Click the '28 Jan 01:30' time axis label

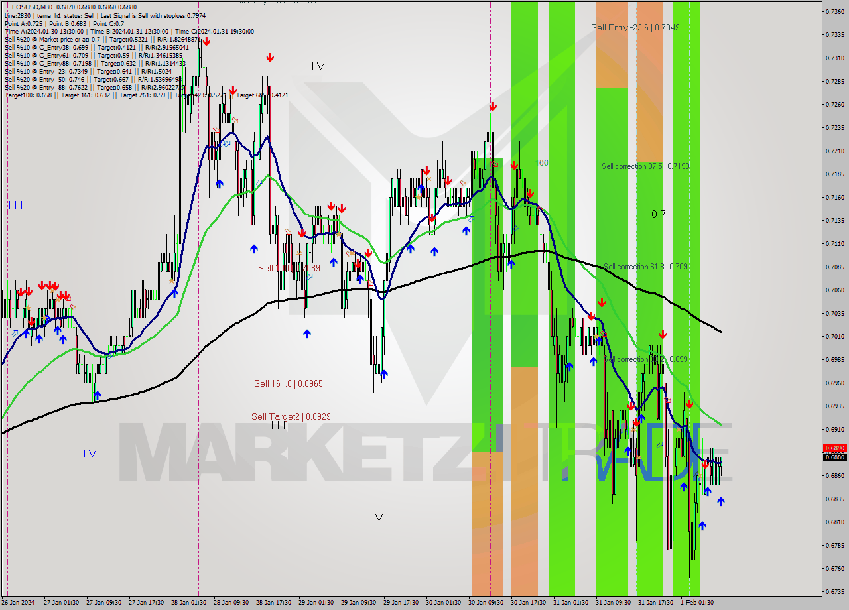point(190,603)
